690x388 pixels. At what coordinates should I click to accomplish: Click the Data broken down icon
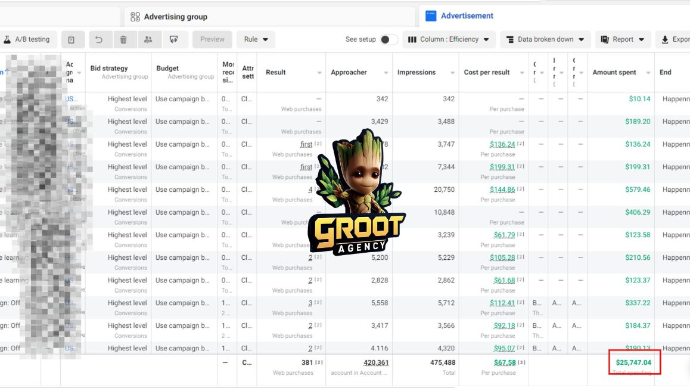(x=510, y=40)
